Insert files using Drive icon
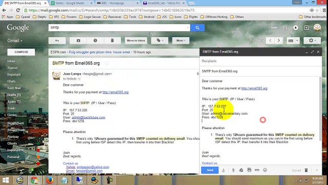Image resolution: width=328 pixels, height=185 pixels. click(241, 170)
